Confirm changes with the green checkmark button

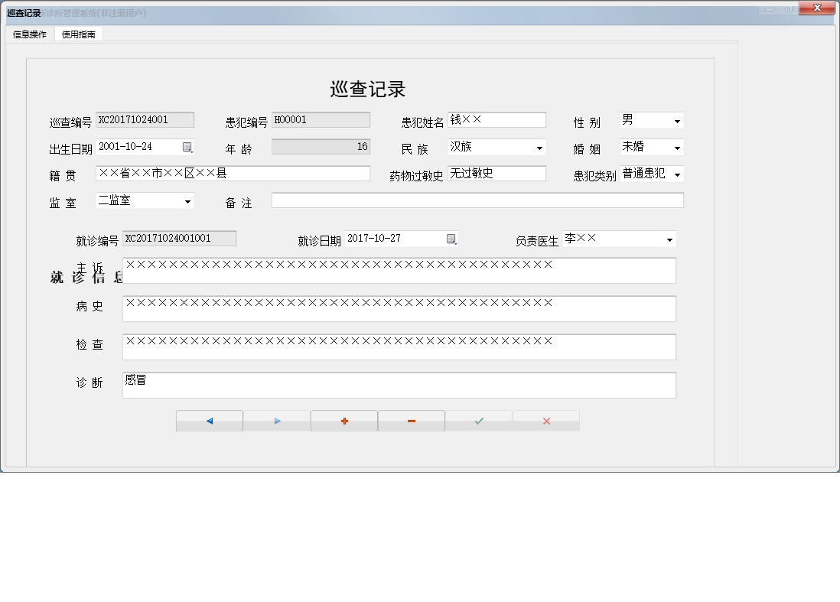coord(478,420)
